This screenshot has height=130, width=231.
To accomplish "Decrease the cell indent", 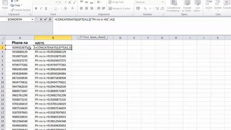I will point(99,8).
